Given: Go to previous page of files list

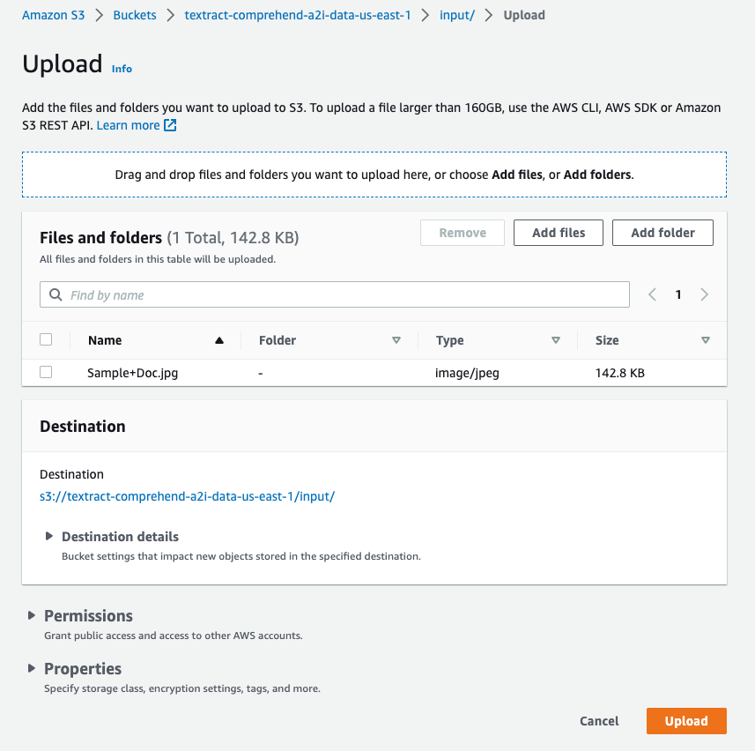Looking at the screenshot, I should pyautogui.click(x=653, y=295).
